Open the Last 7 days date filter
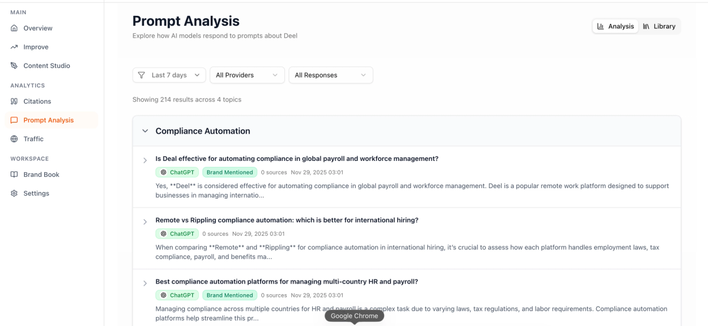 169,75
